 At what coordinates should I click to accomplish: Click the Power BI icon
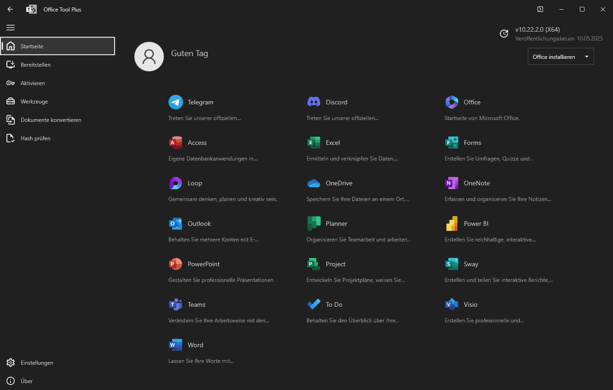tap(452, 224)
